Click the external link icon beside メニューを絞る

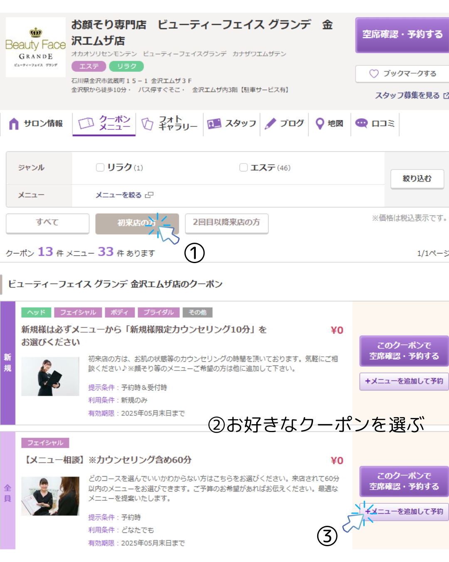click(149, 195)
